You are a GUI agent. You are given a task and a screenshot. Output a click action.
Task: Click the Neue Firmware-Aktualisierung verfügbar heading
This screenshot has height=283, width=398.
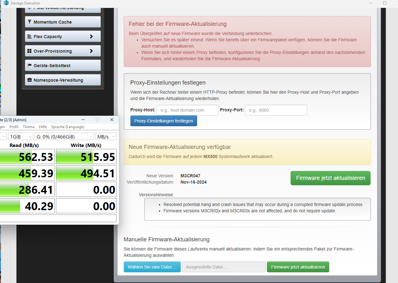(x=180, y=147)
